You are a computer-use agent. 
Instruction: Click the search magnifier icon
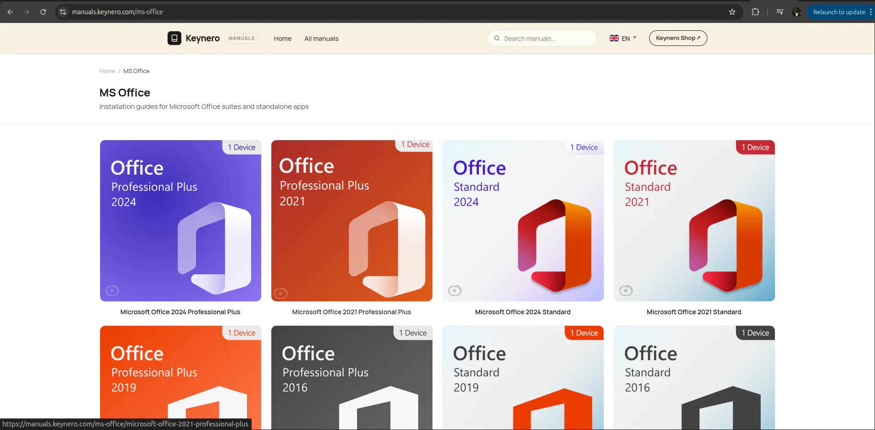coord(497,39)
